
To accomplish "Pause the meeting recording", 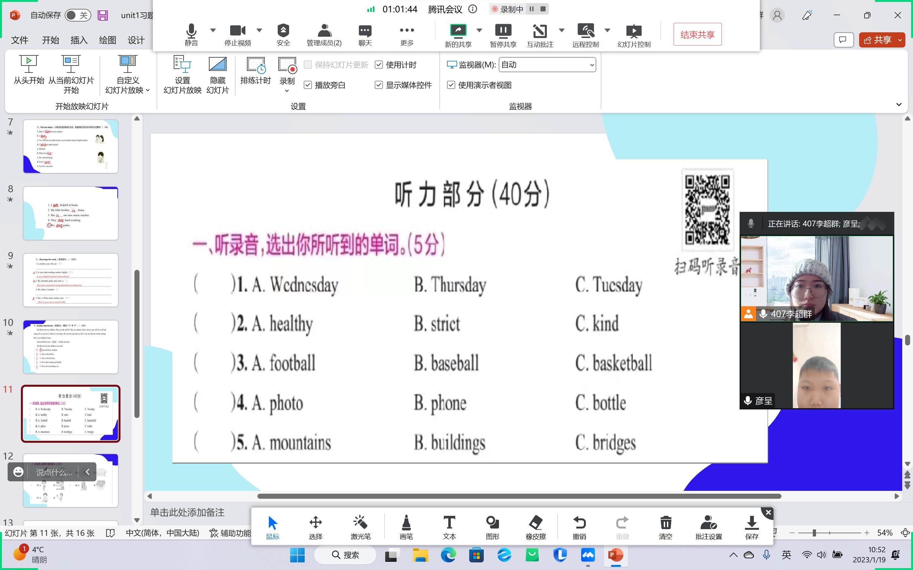I will point(532,9).
